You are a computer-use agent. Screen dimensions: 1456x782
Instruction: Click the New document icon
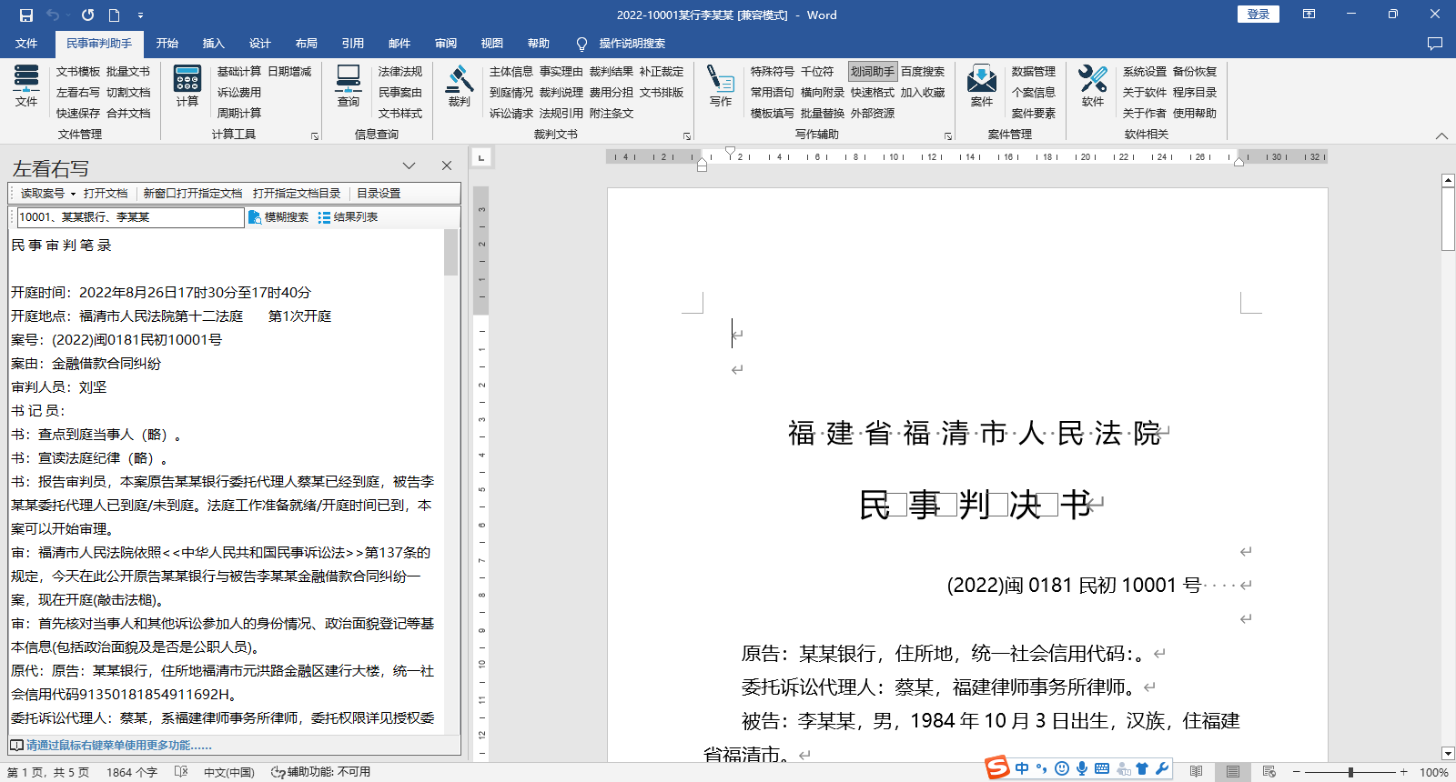click(115, 15)
